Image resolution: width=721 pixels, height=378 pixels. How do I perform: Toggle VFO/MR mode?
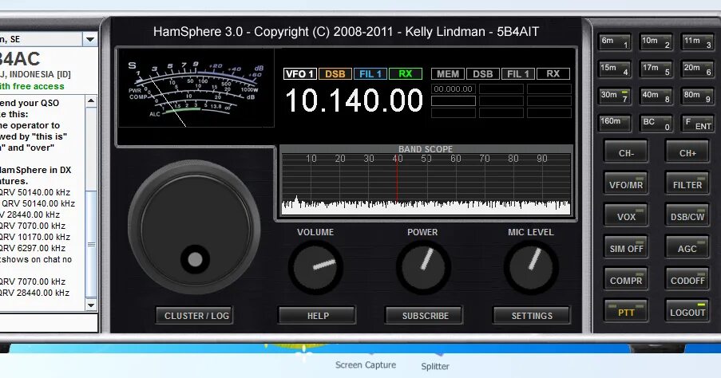point(626,183)
